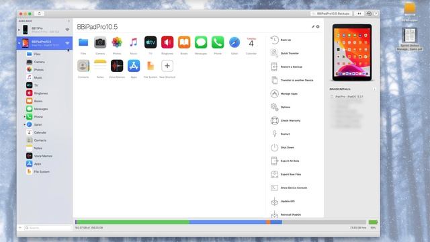Choose Restore a Backup action

pos(286,67)
